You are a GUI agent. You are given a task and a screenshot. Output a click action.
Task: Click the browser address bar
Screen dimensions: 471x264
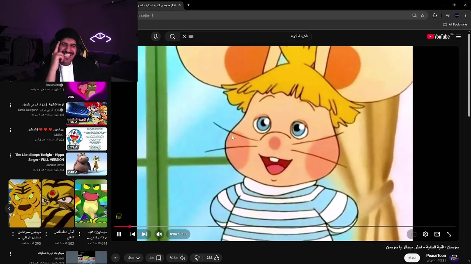tap(272, 15)
